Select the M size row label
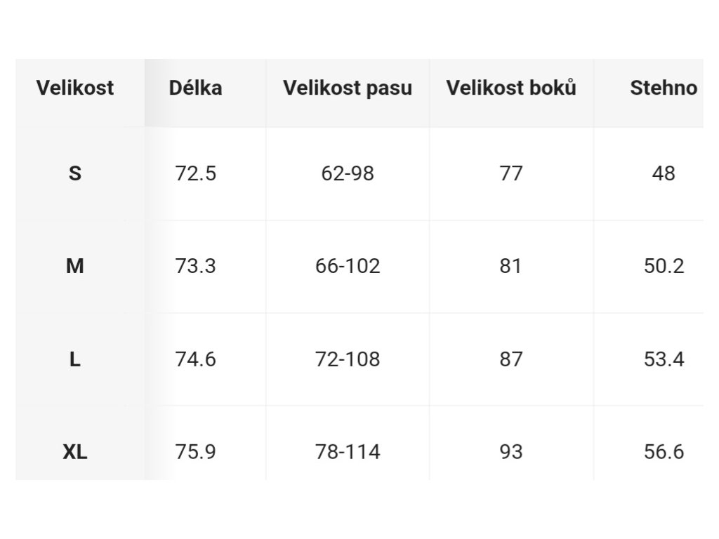 point(74,266)
